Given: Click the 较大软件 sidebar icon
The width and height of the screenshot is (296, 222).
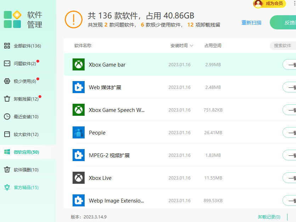Looking at the screenshot, I should point(7,134).
